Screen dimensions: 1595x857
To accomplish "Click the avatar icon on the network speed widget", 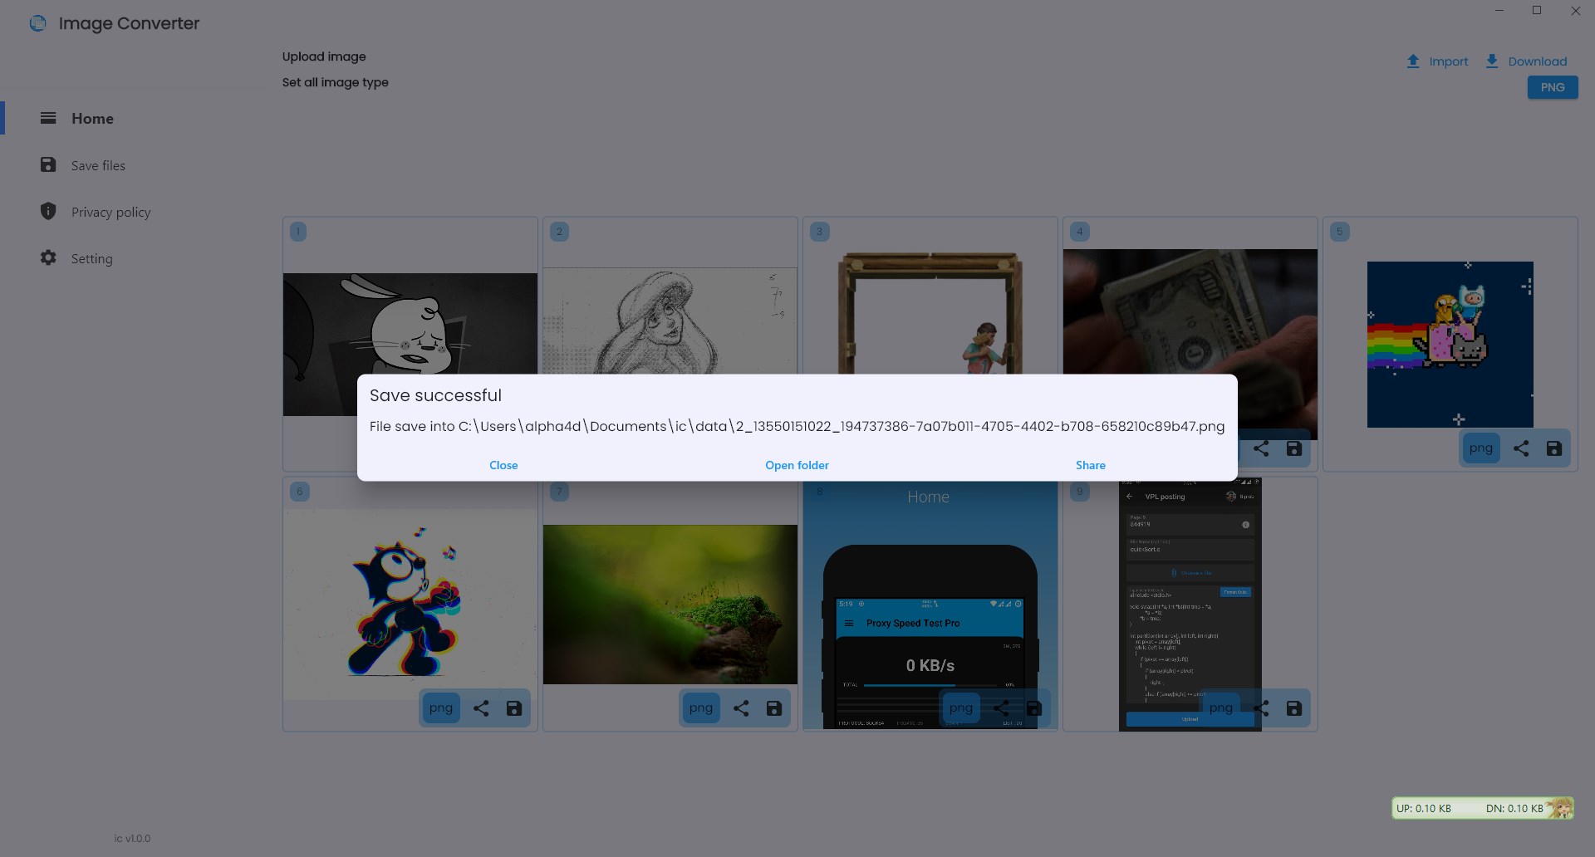I will 1560,808.
